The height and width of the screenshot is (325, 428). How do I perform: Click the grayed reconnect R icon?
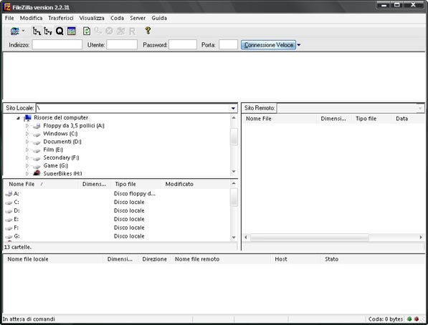[132, 31]
